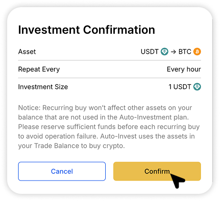Click the Trade Balance sentence in notice

71,146
